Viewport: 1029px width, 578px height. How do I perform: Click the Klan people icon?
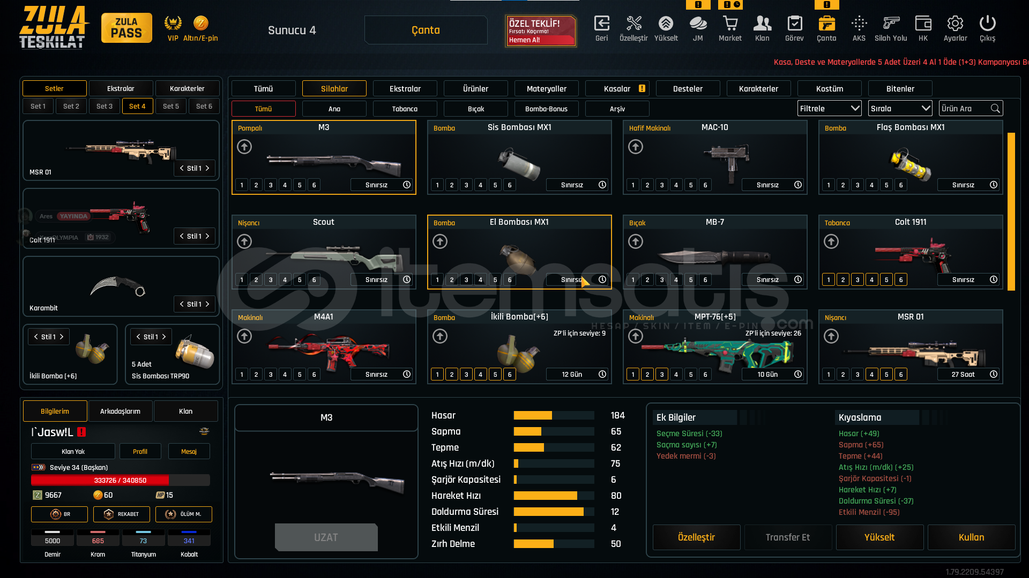[x=762, y=24]
